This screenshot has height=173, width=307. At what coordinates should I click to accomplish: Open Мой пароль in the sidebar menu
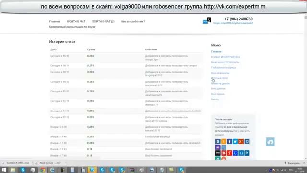pos(218,94)
